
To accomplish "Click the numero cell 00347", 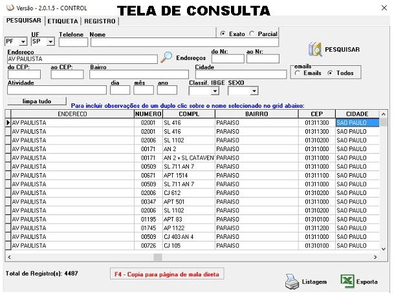I will tap(148, 201).
